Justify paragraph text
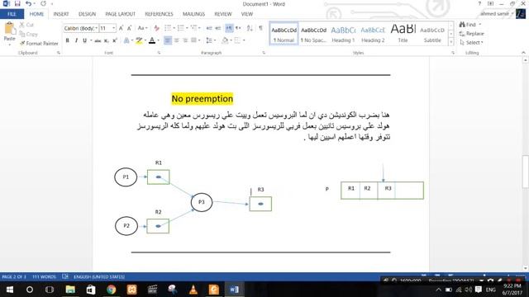The height and width of the screenshot is (297, 529). (x=193, y=40)
